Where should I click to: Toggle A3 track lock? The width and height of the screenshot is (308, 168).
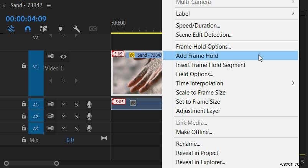[x=24, y=128]
